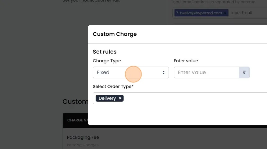Click the Set rules heading
The width and height of the screenshot is (267, 149).
105,52
